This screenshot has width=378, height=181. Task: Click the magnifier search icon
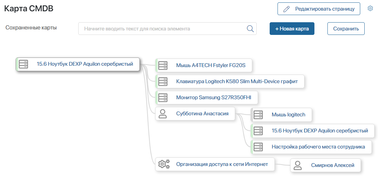251,29
